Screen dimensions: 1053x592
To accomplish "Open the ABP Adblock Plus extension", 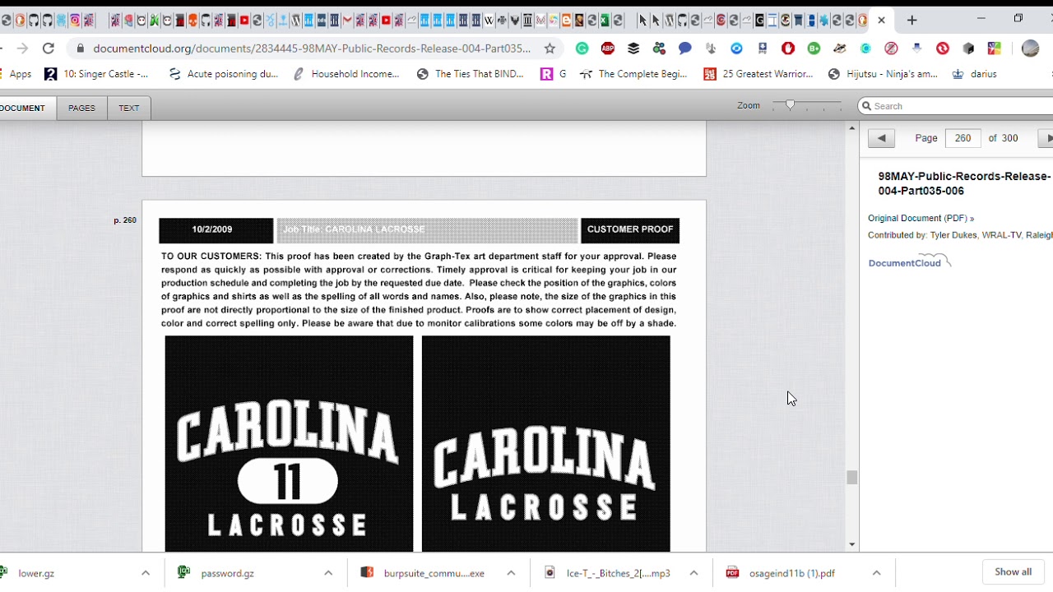I will click(608, 49).
